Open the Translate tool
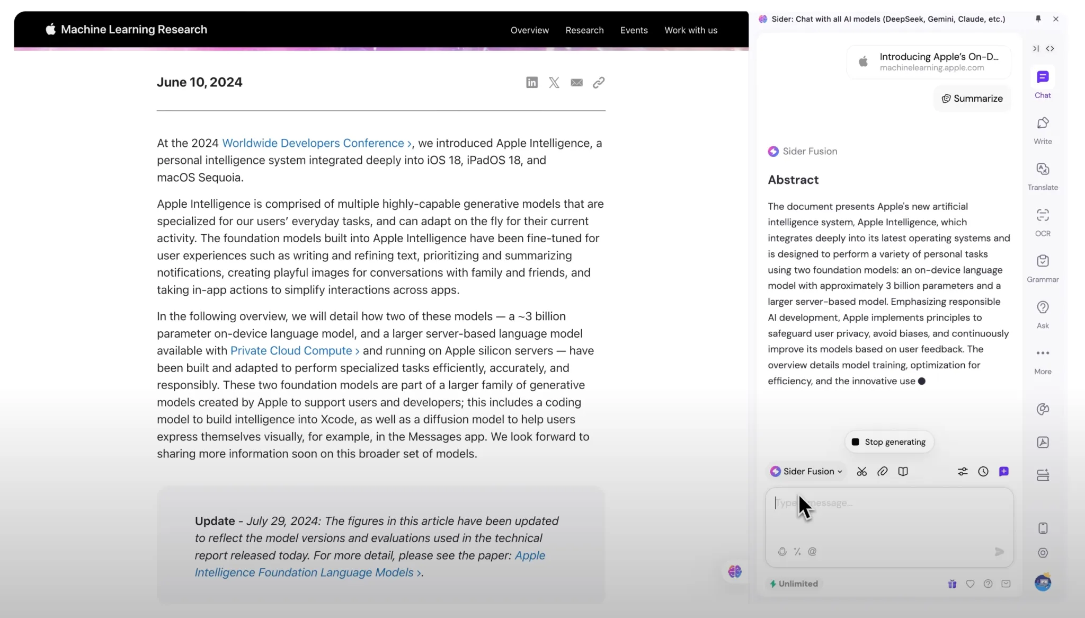Screen dimensions: 1085x618 point(1042,175)
